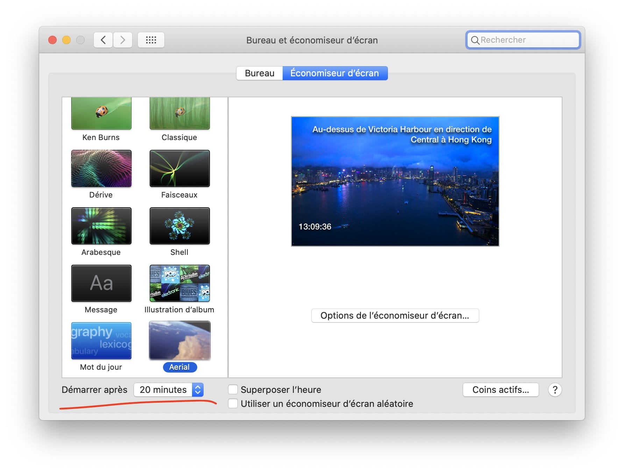Choose the Mot du jour screen saver

pos(101,341)
